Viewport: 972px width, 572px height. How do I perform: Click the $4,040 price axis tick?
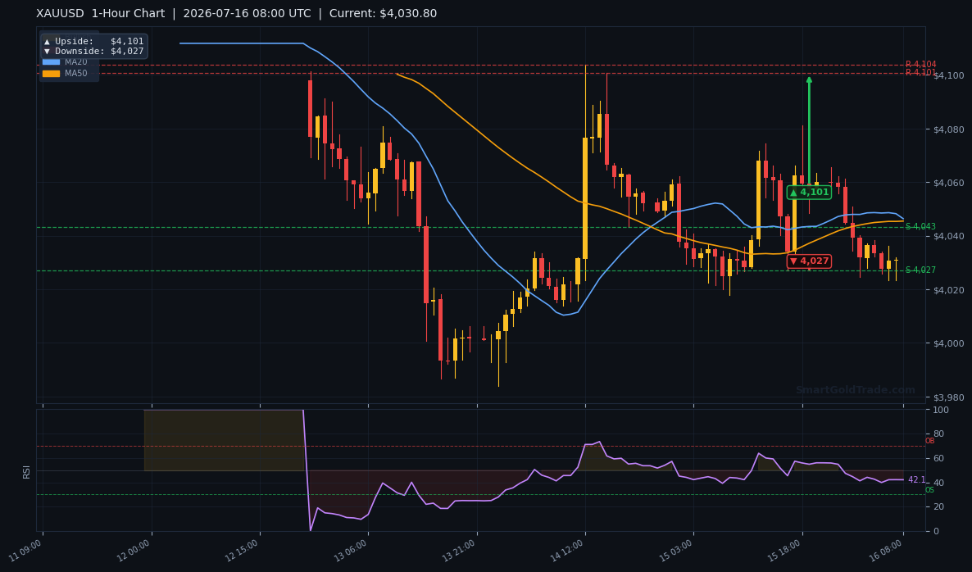(948, 236)
